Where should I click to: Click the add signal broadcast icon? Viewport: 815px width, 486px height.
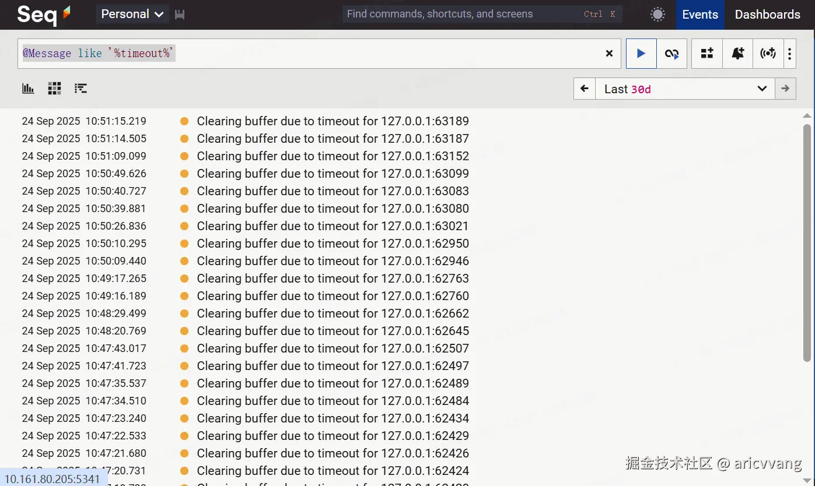coord(768,54)
